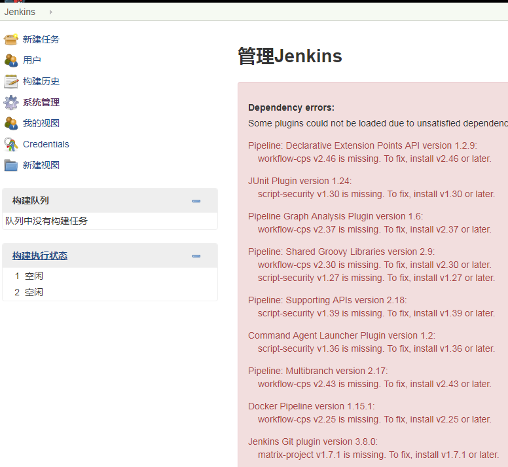Click the script-security v1.30 missing line
508x467 pixels.
pyautogui.click(x=376, y=194)
